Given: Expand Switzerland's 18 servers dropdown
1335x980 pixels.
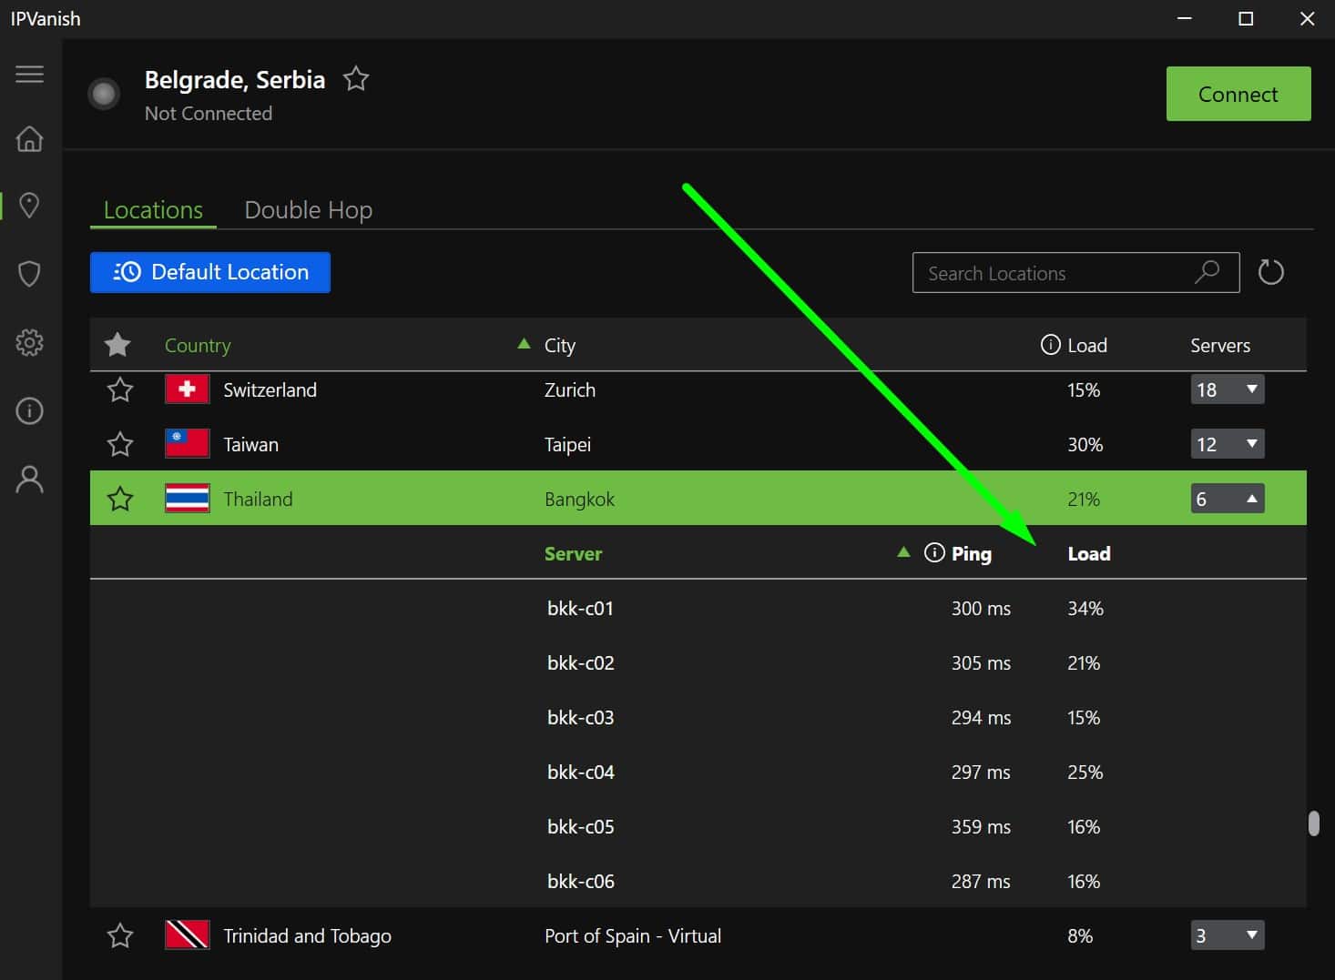Looking at the screenshot, I should (x=1228, y=389).
